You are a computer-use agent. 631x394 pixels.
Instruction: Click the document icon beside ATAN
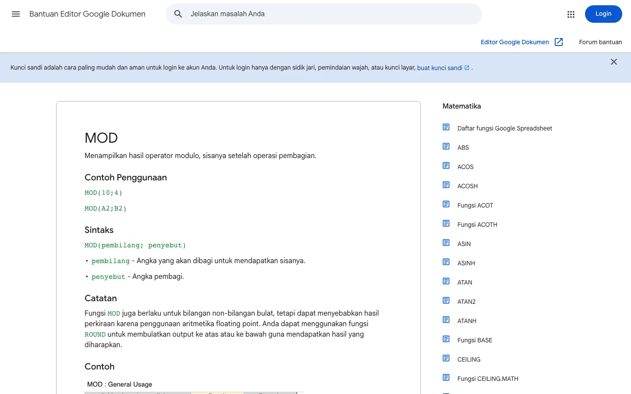(446, 281)
